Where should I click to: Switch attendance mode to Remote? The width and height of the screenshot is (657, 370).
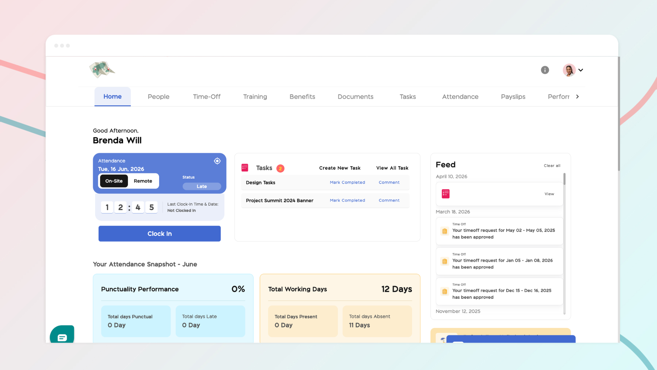click(143, 181)
